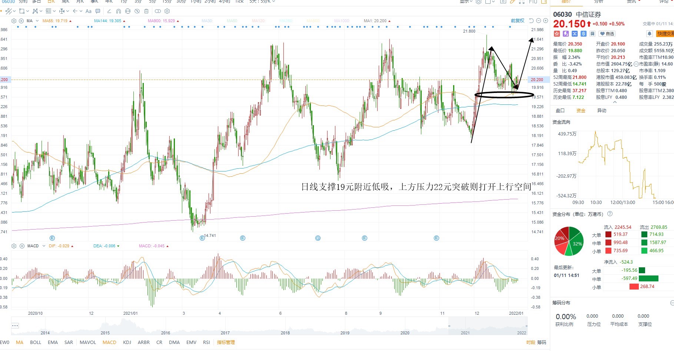
Task: Switch to the 资金 tab
Action: (581, 110)
